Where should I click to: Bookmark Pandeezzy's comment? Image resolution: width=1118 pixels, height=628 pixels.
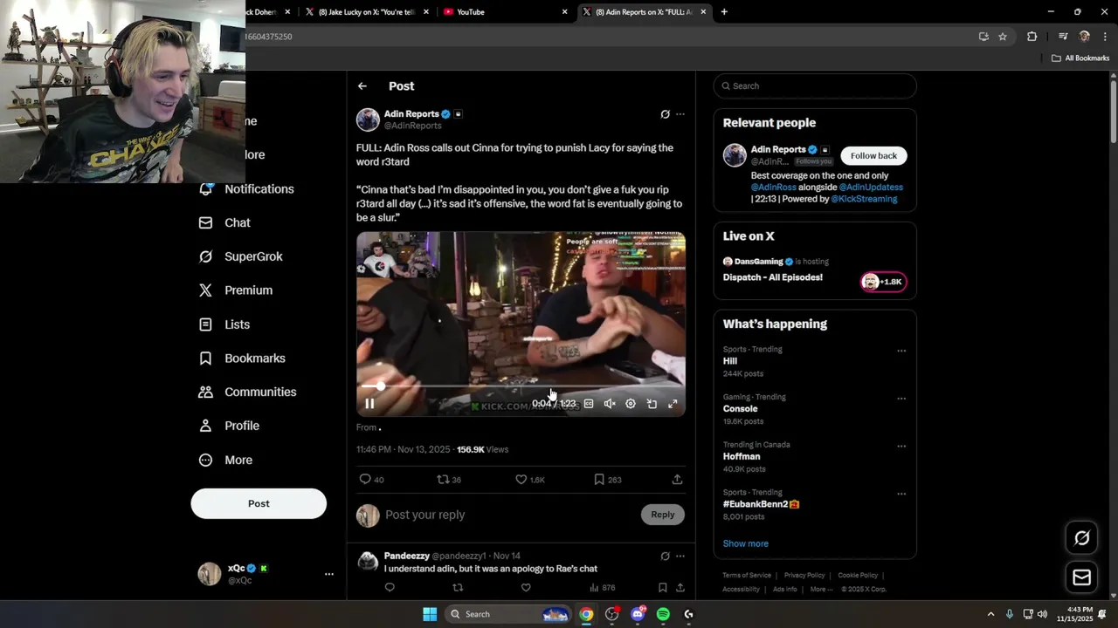pyautogui.click(x=662, y=588)
